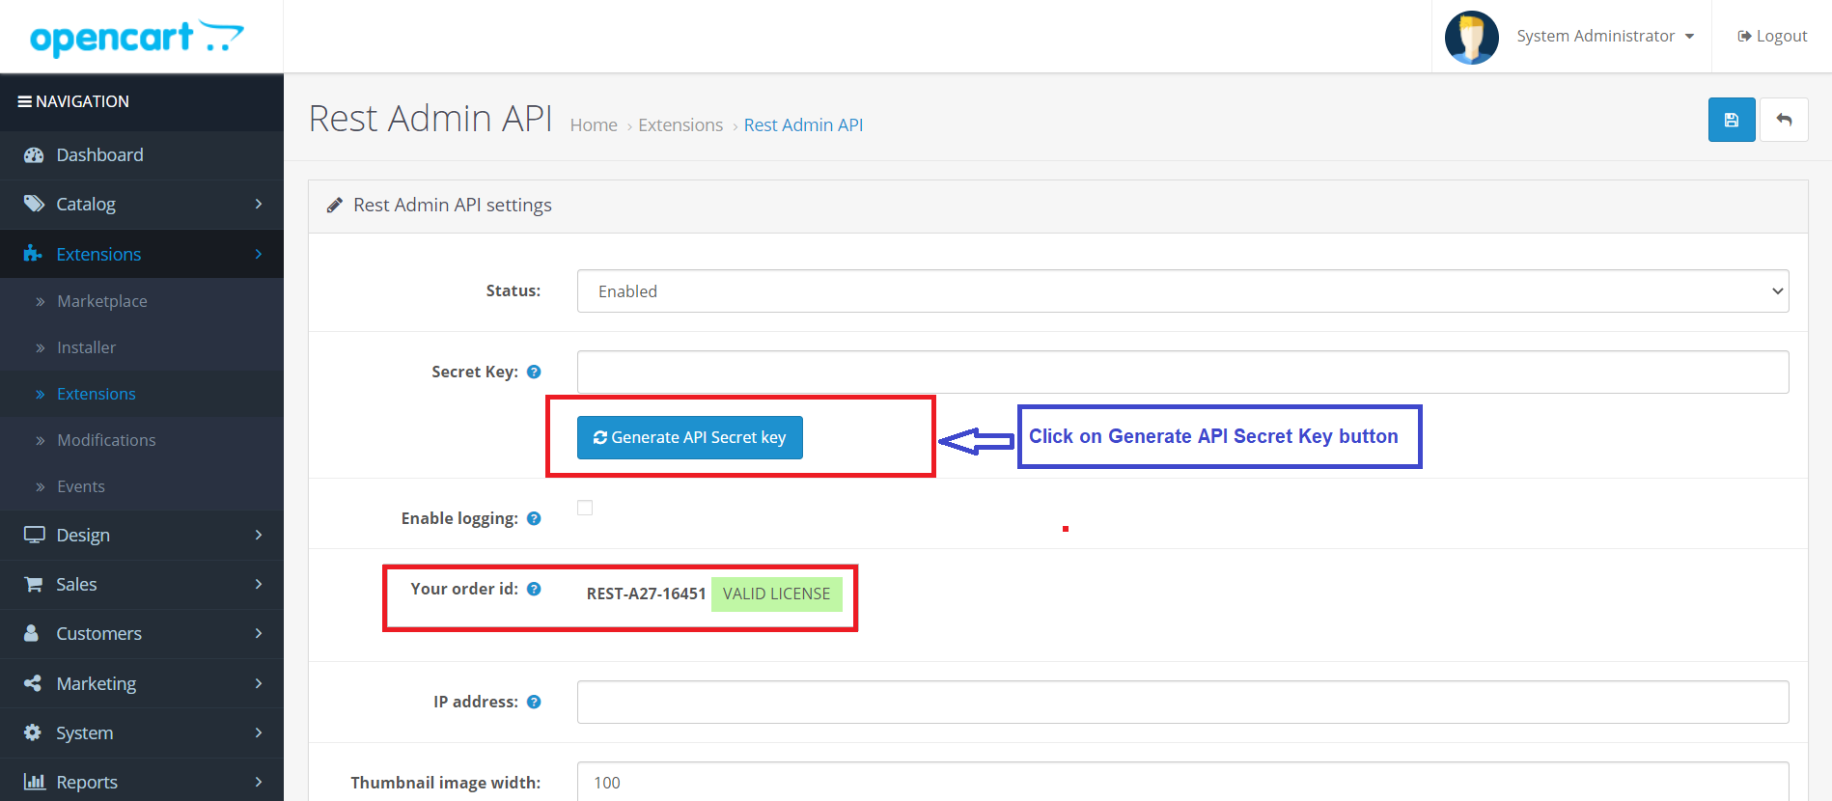Click the Design monitor icon
Image resolution: width=1832 pixels, height=801 pixels.
click(x=34, y=535)
